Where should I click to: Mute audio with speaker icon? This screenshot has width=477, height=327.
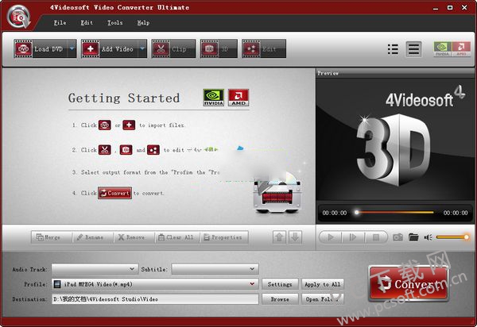pos(428,237)
